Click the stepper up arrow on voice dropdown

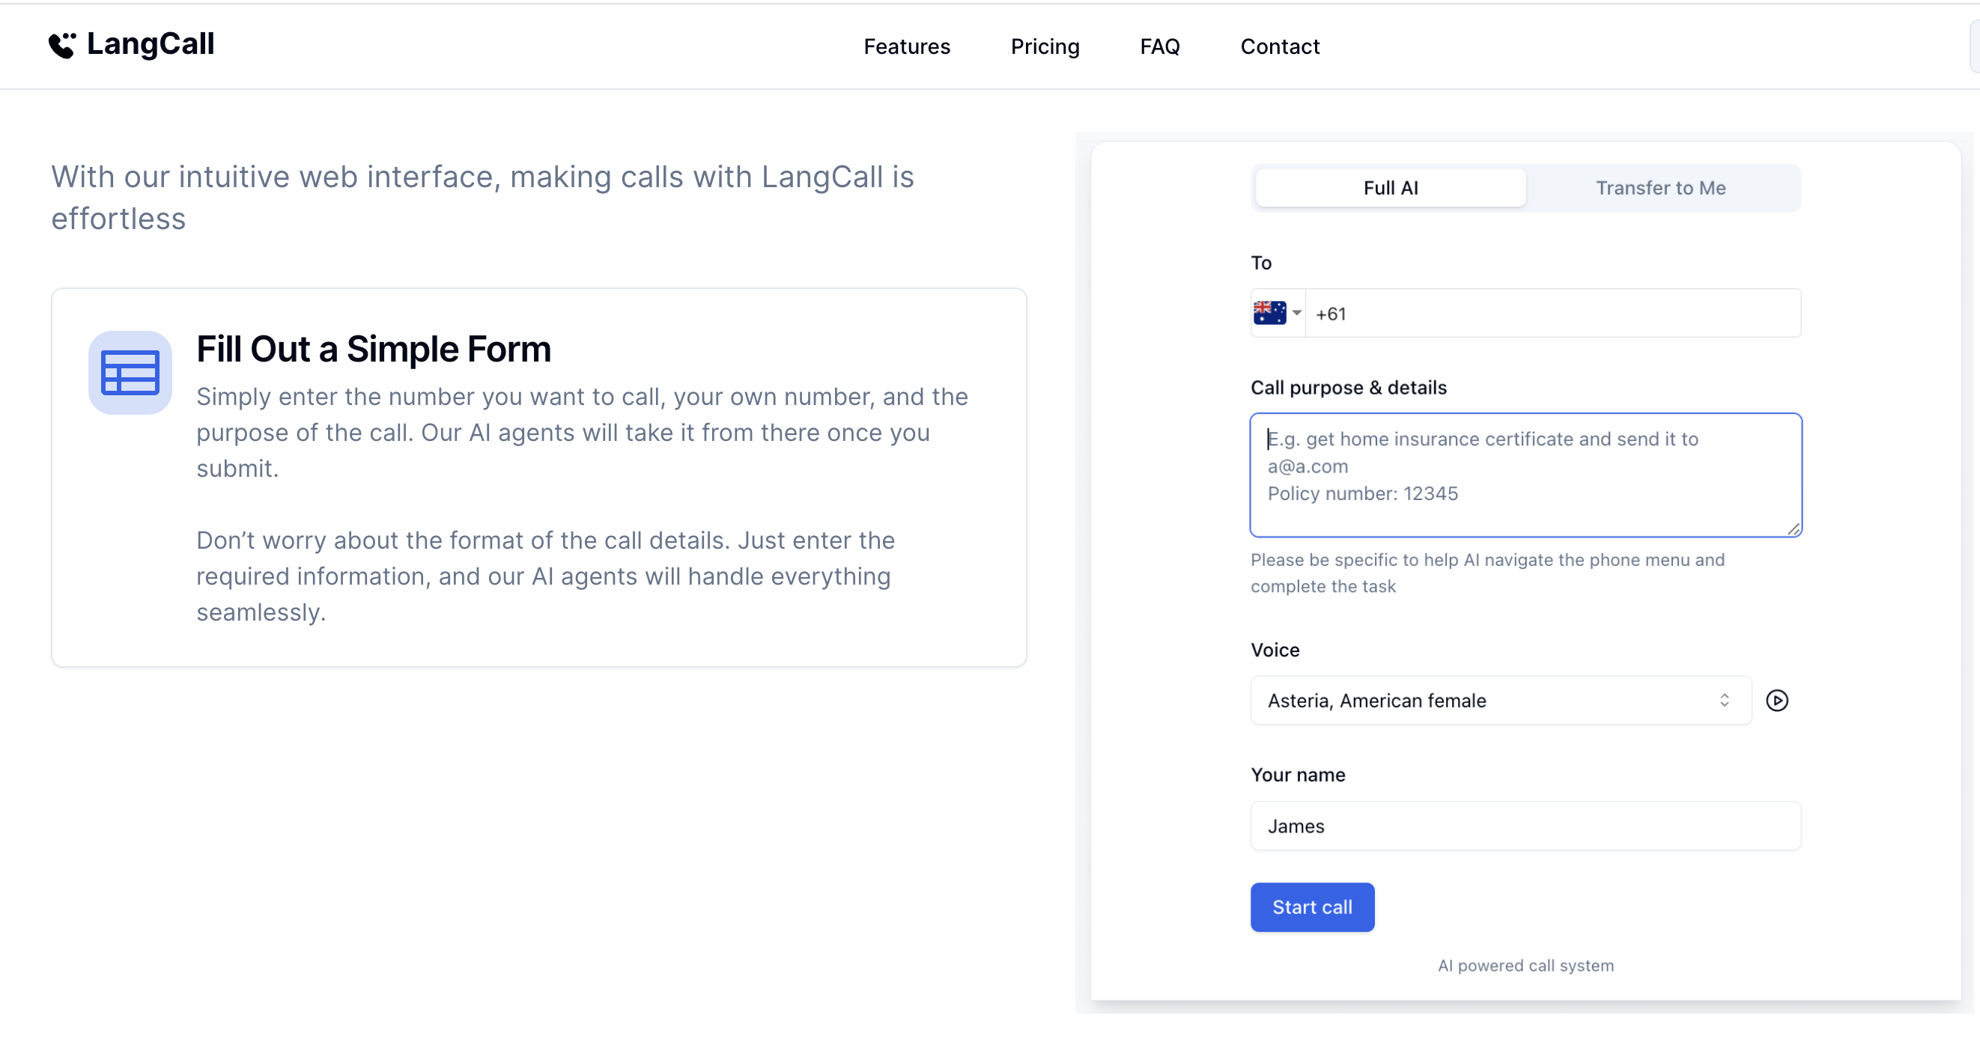coord(1725,695)
